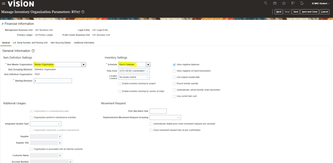Open the hamburger navigator menu
333x163 pixels.
pyautogui.click(x=3, y=4)
